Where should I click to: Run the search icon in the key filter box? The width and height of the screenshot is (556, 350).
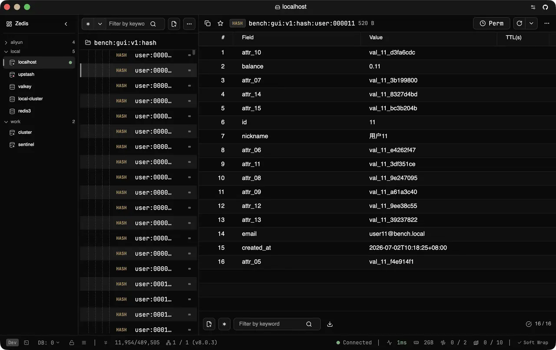click(153, 24)
